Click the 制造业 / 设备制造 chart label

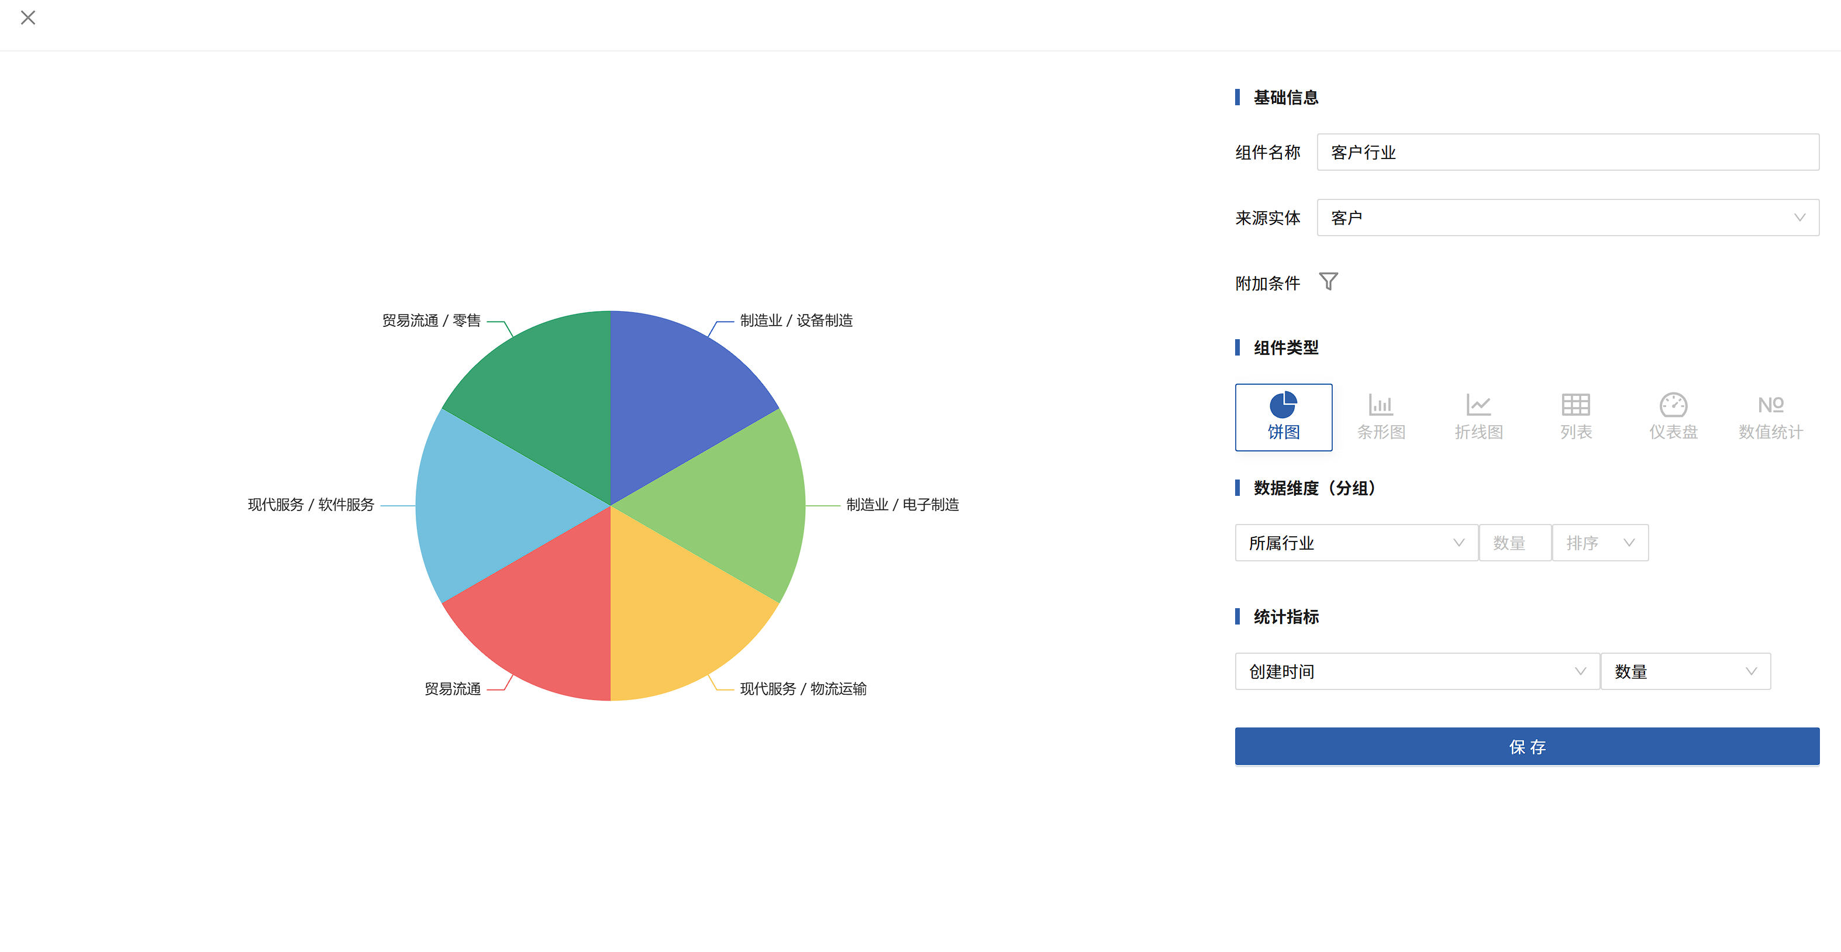tap(796, 321)
